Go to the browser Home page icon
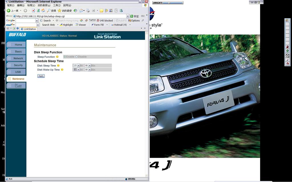 (43, 11)
